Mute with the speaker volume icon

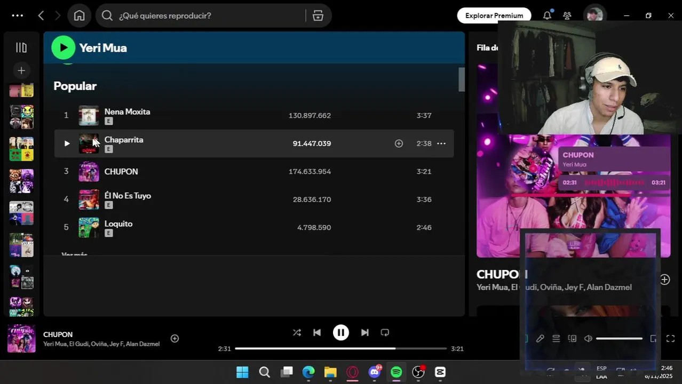click(588, 339)
